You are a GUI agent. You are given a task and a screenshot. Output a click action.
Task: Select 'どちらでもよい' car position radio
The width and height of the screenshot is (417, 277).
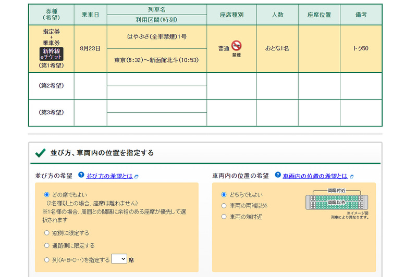[224, 195]
